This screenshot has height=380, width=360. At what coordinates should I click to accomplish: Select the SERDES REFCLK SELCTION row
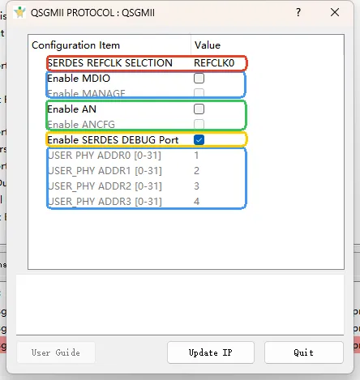[x=147, y=63]
